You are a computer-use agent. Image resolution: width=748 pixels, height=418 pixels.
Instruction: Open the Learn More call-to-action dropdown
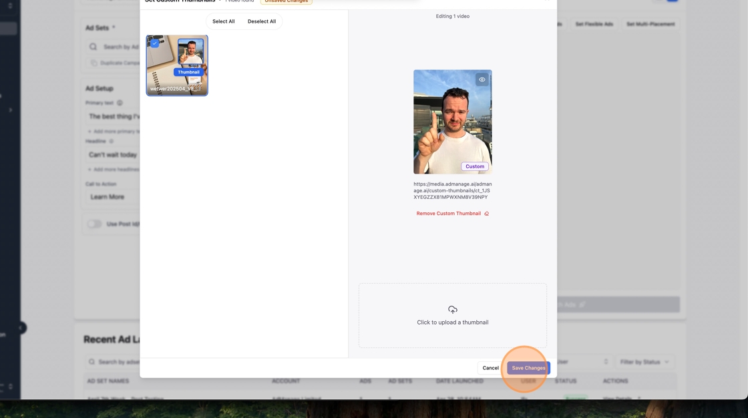[x=112, y=196]
